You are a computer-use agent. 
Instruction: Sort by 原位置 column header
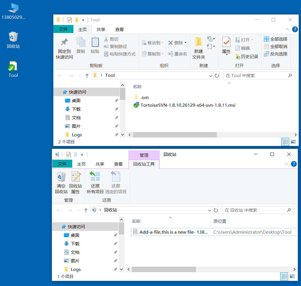tap(220, 221)
